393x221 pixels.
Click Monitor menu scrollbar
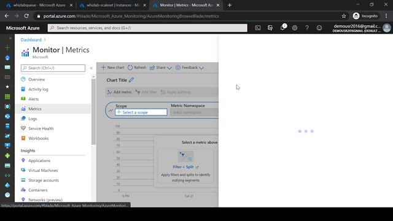tap(93, 112)
